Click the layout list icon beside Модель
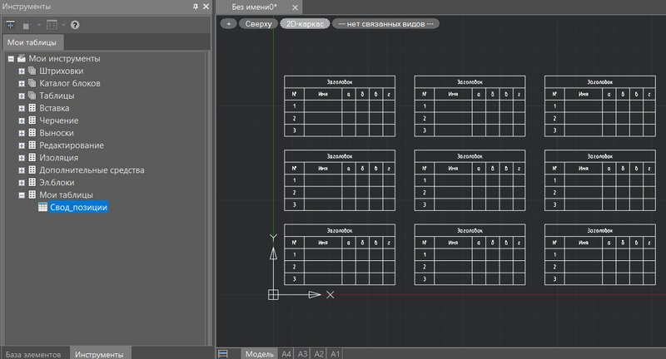This screenshot has width=666, height=359. pyautogui.click(x=223, y=354)
